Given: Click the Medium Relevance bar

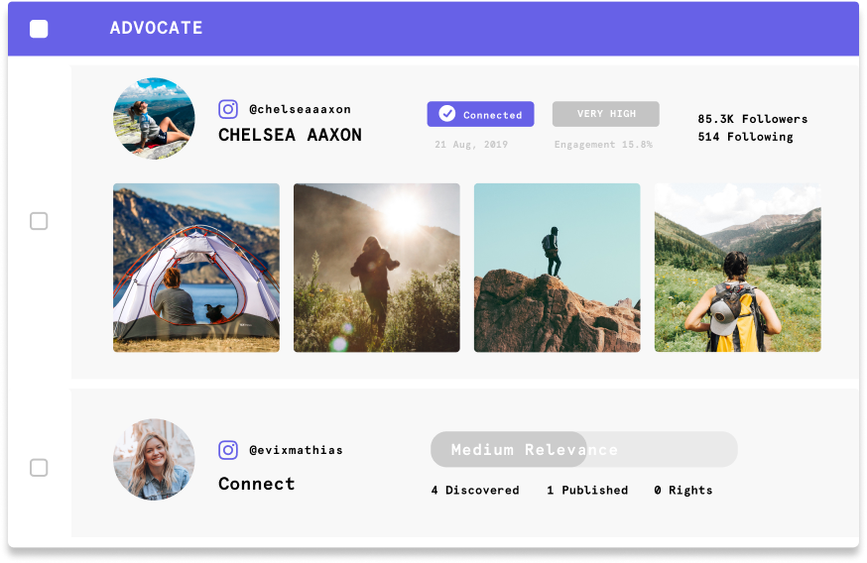Looking at the screenshot, I should (x=584, y=449).
